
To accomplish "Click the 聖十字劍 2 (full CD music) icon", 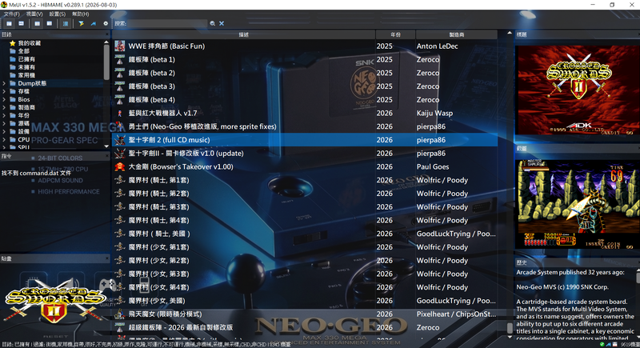I will tap(119, 140).
